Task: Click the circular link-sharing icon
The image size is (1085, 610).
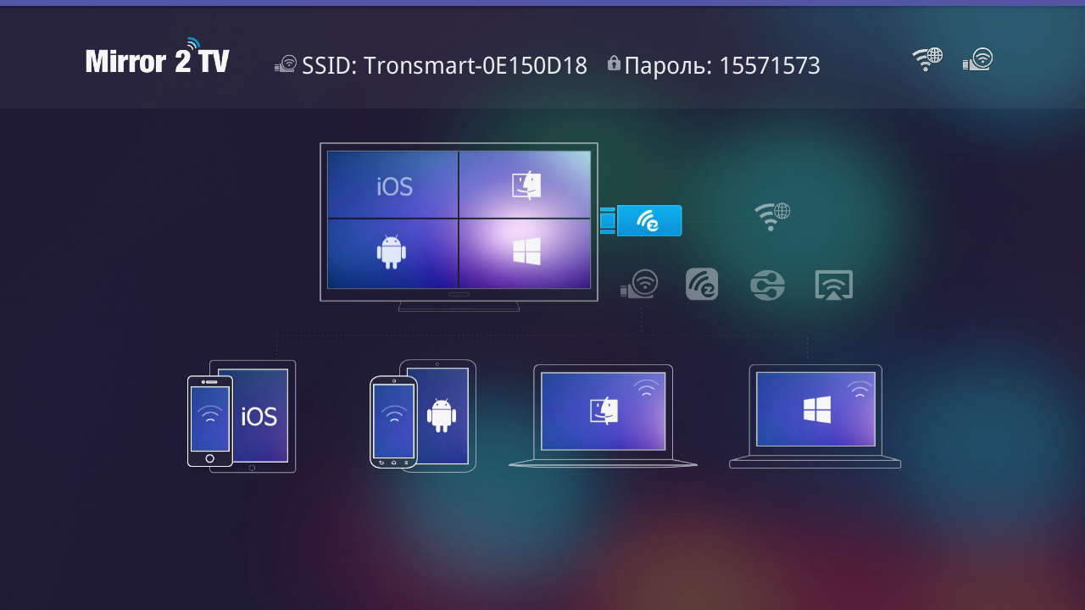Action: (x=767, y=286)
